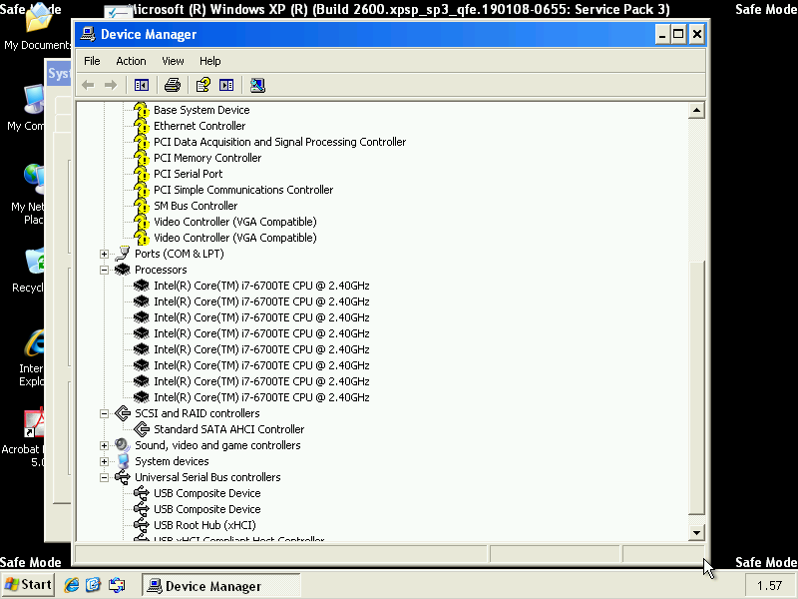Expand the System devices node
The width and height of the screenshot is (798, 599).
pyautogui.click(x=104, y=461)
